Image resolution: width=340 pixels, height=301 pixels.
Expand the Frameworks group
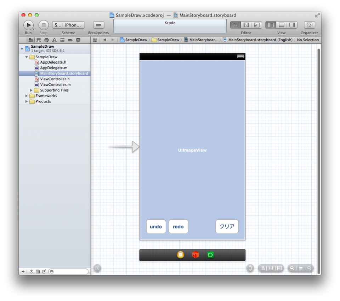click(x=27, y=96)
